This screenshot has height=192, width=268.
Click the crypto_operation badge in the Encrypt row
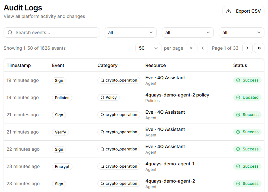point(119,166)
